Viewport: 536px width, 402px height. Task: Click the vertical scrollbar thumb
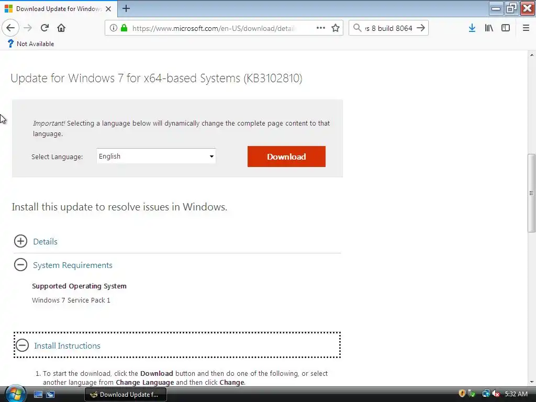532,193
